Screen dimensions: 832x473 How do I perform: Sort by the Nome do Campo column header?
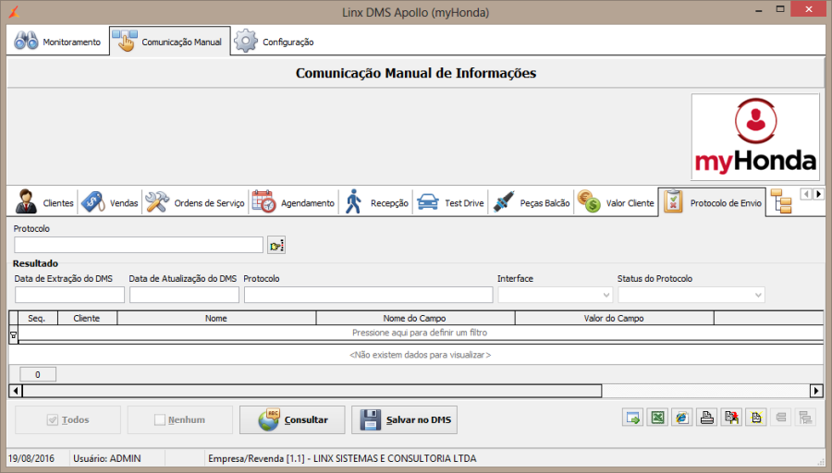(415, 318)
